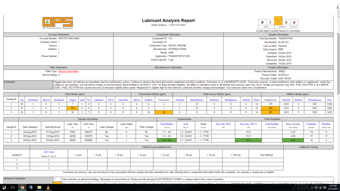Open the Fuel Dilution column link
340x191 pixels.
(167, 124)
